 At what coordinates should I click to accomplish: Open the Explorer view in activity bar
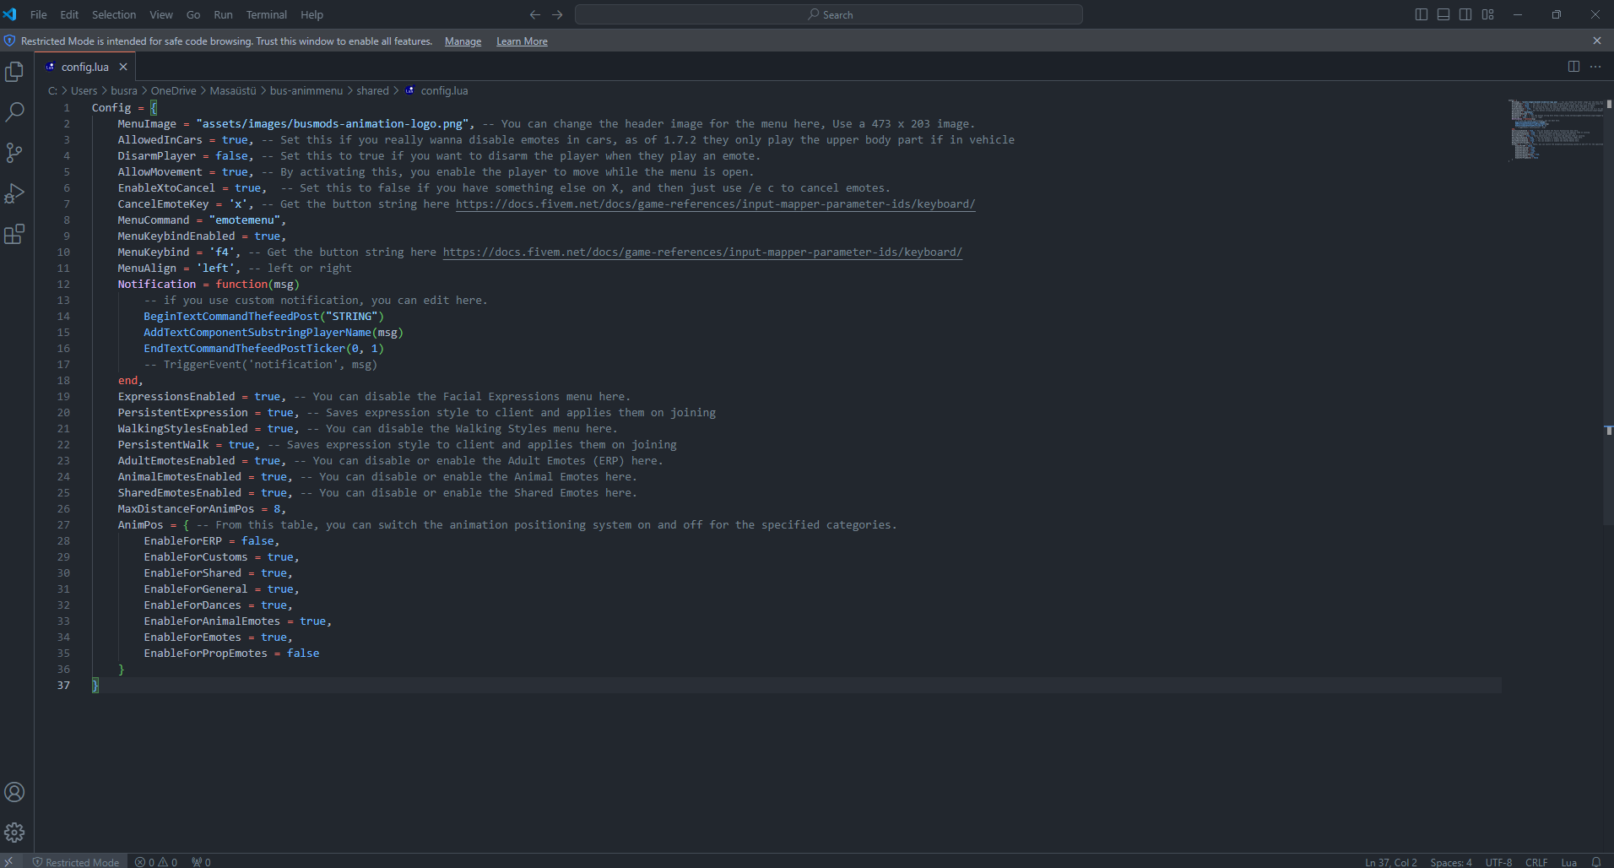[x=14, y=72]
